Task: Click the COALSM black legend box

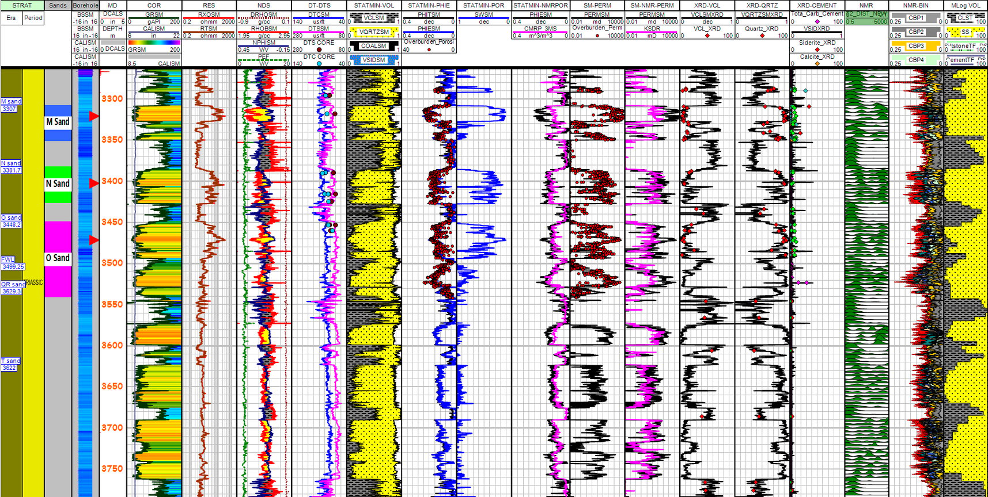Action: [374, 46]
